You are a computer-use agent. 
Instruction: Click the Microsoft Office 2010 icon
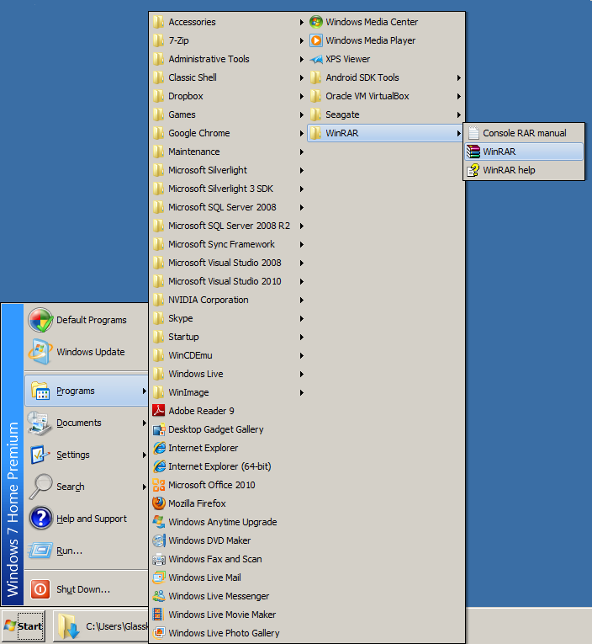pos(159,485)
